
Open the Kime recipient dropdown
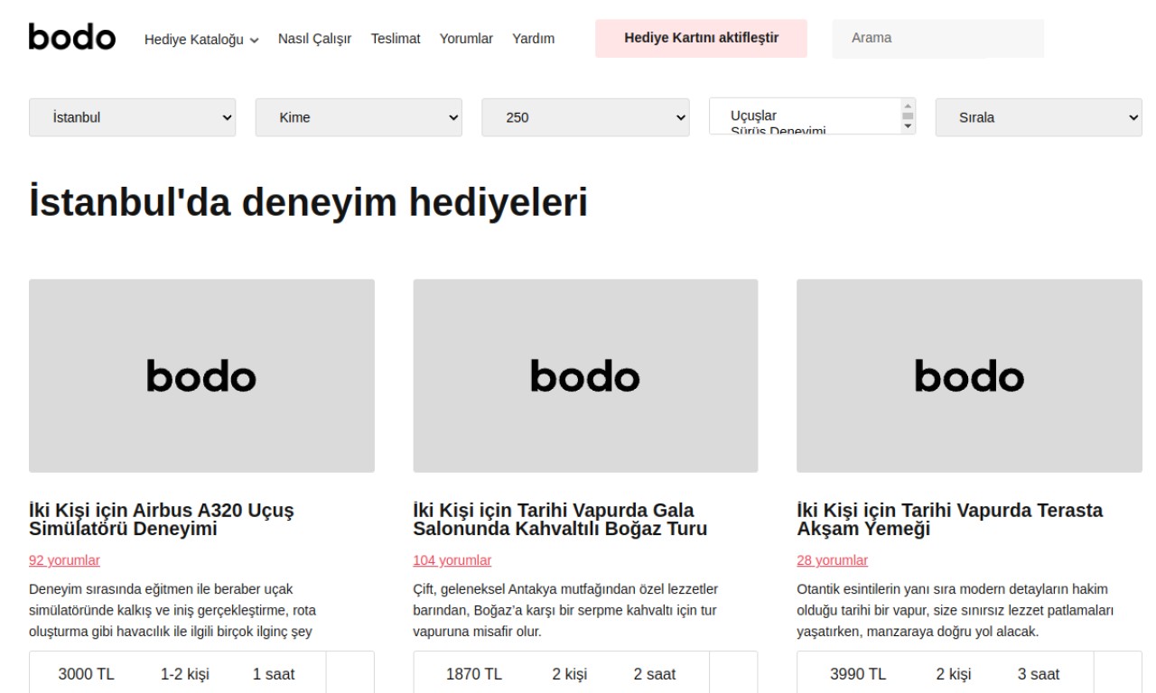coord(359,117)
